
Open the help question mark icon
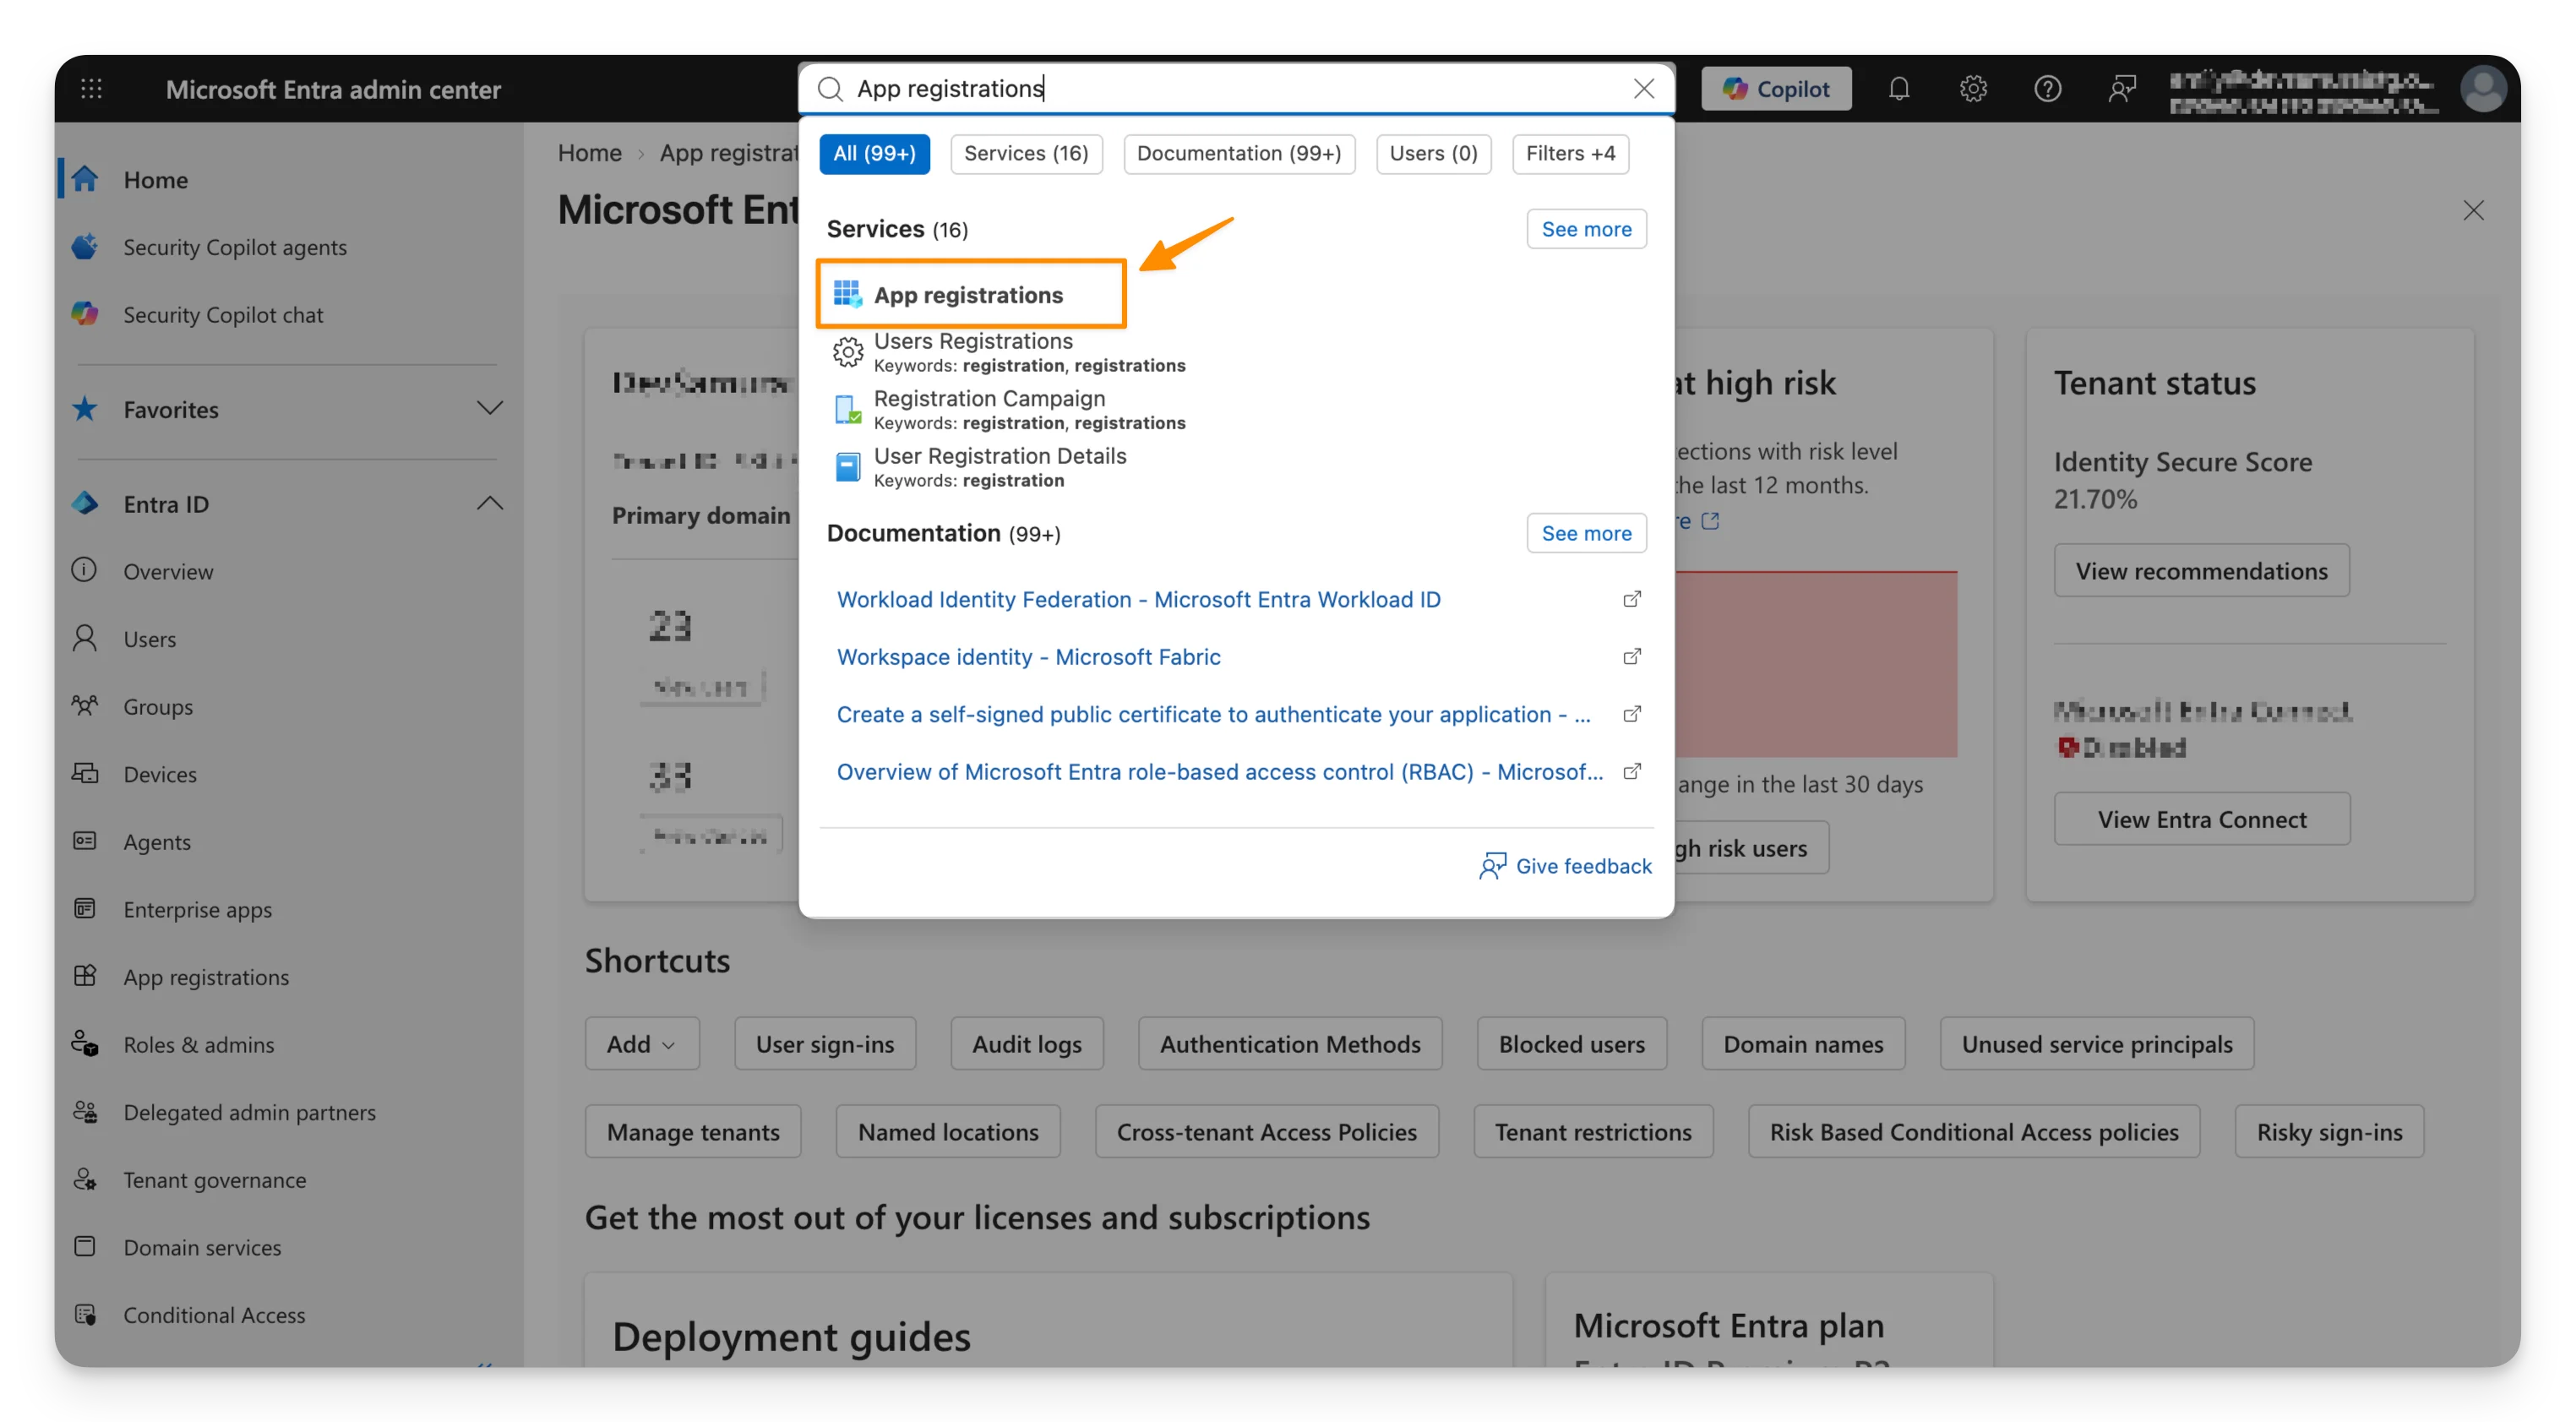pos(2047,89)
